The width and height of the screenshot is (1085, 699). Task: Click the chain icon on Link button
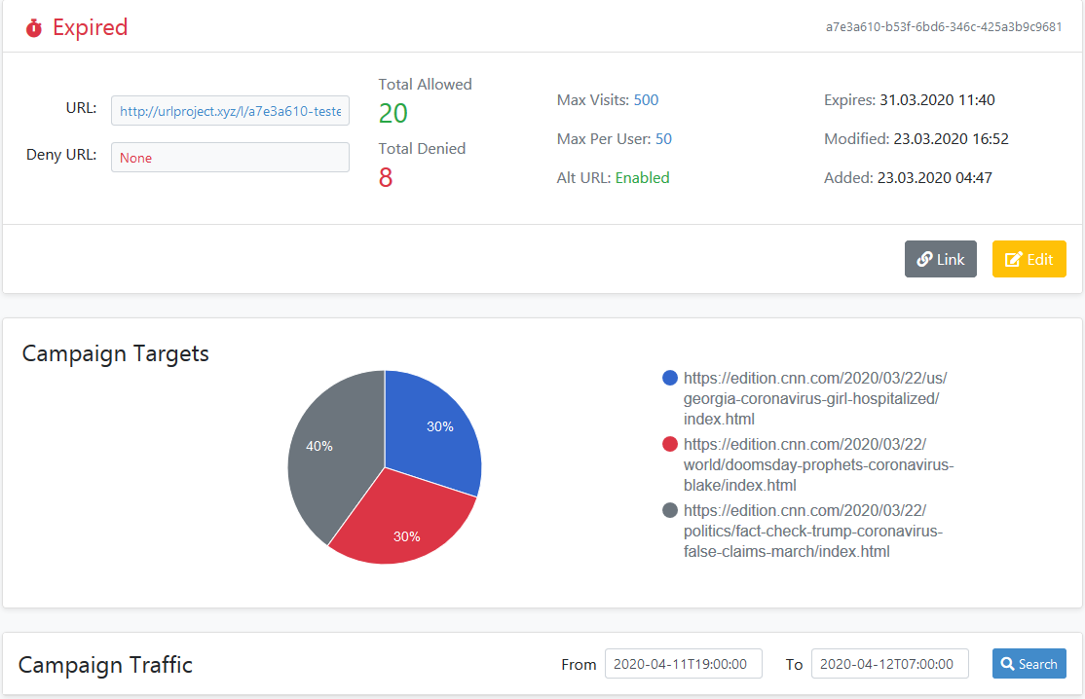coord(924,259)
